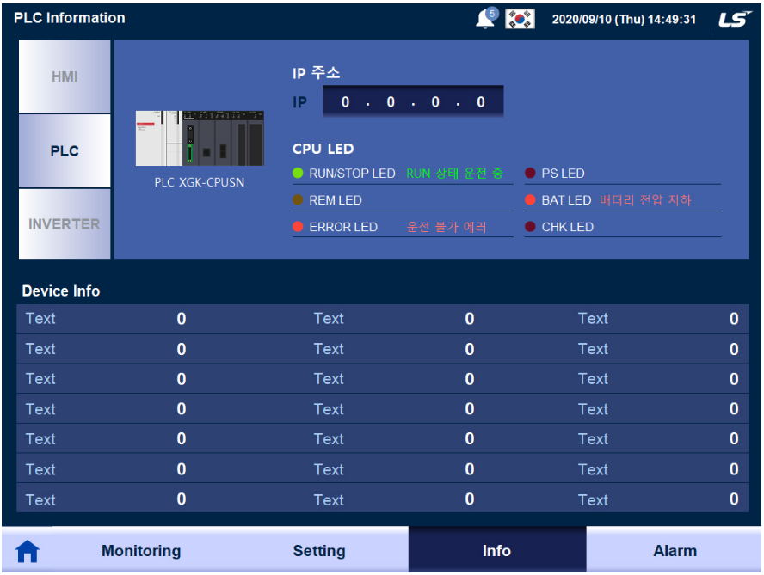Select the Alarm tab

pyautogui.click(x=675, y=551)
